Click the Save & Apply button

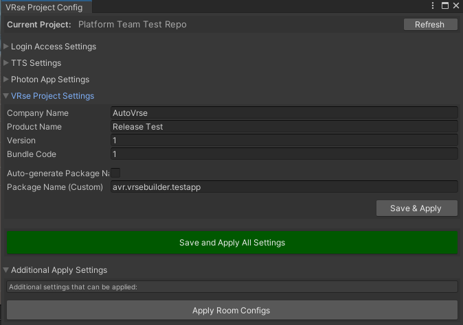pos(417,208)
